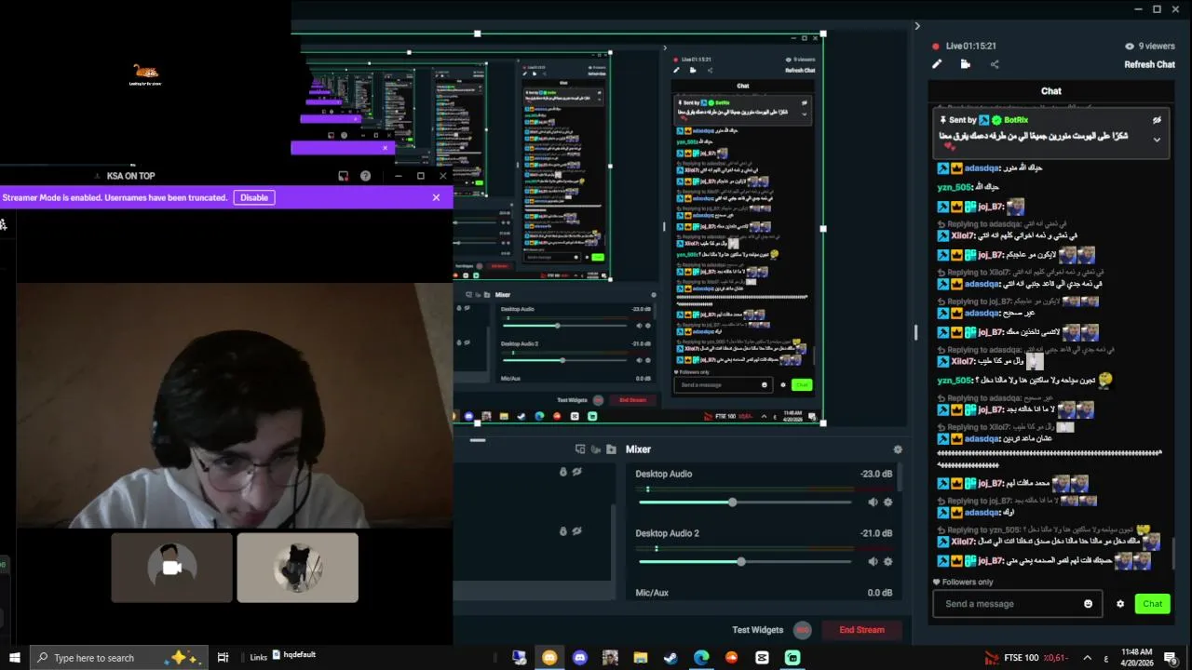Open the stream info edit pencil icon

click(x=937, y=64)
